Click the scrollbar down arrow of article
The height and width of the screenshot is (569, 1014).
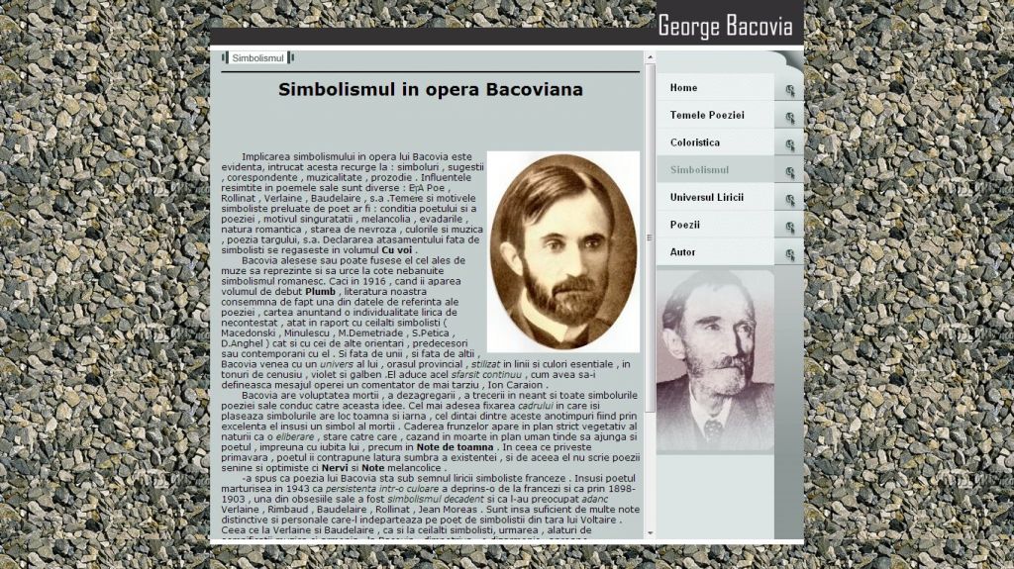tap(651, 533)
